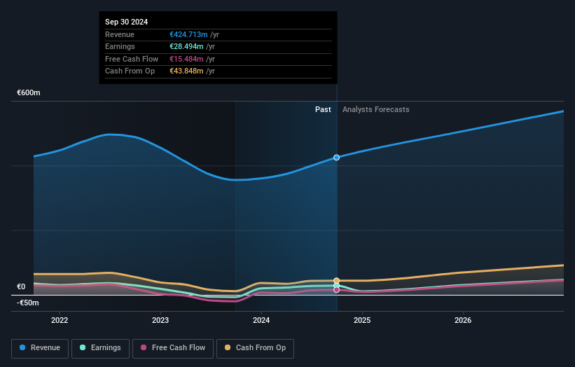Click the pink Free Cash Flow data point

tap(336, 290)
